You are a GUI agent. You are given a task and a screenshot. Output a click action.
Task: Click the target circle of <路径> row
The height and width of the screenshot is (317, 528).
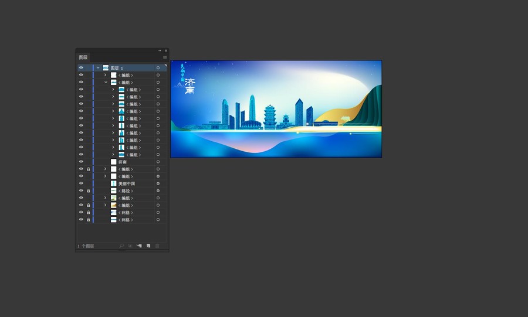point(158,191)
